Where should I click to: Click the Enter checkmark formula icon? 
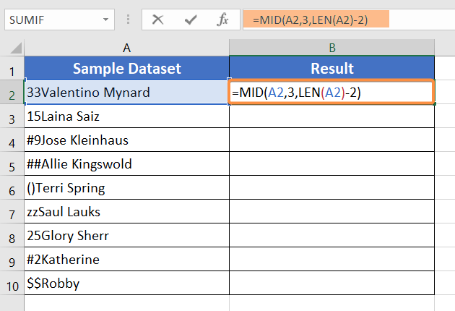[191, 20]
